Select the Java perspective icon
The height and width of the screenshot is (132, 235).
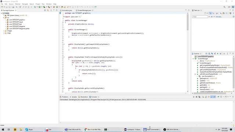click(x=233, y=7)
